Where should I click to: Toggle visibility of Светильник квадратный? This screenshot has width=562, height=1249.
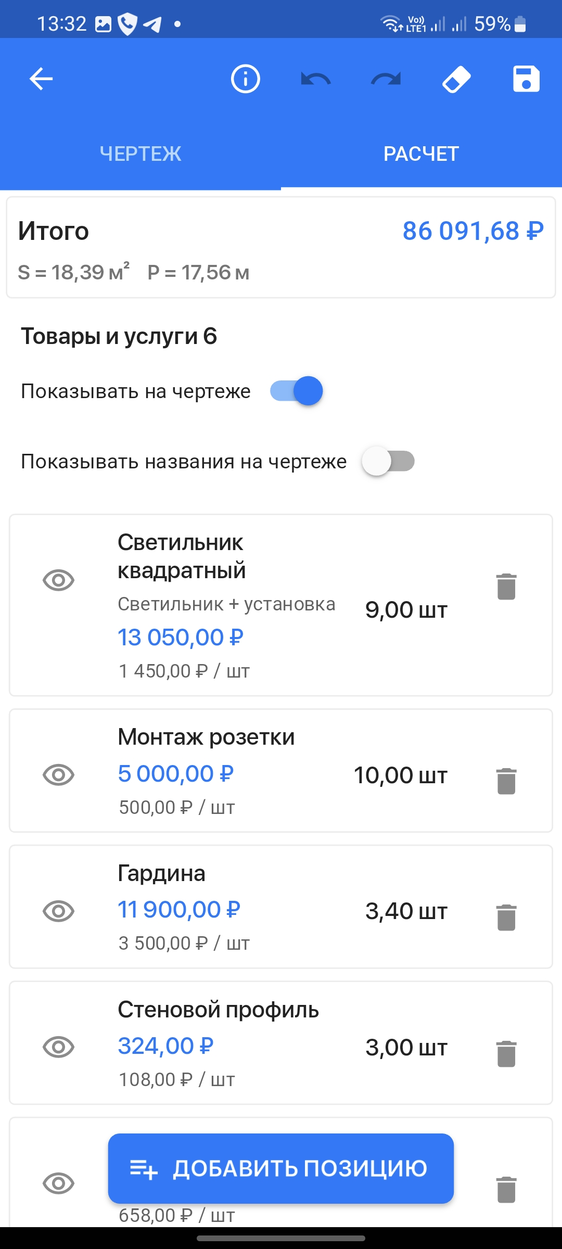point(58,580)
